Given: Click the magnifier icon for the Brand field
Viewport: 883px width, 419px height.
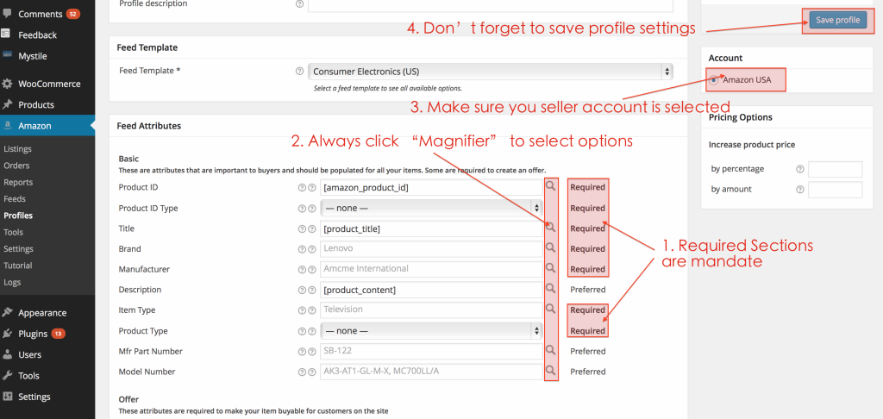Looking at the screenshot, I should [x=550, y=248].
